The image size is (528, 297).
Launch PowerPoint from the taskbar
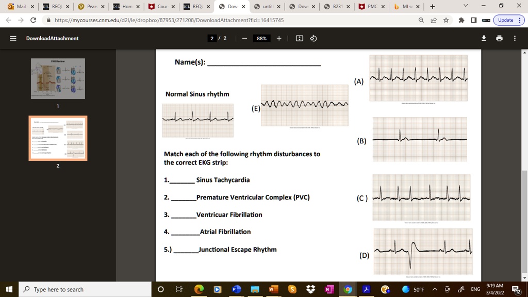tap(236, 289)
